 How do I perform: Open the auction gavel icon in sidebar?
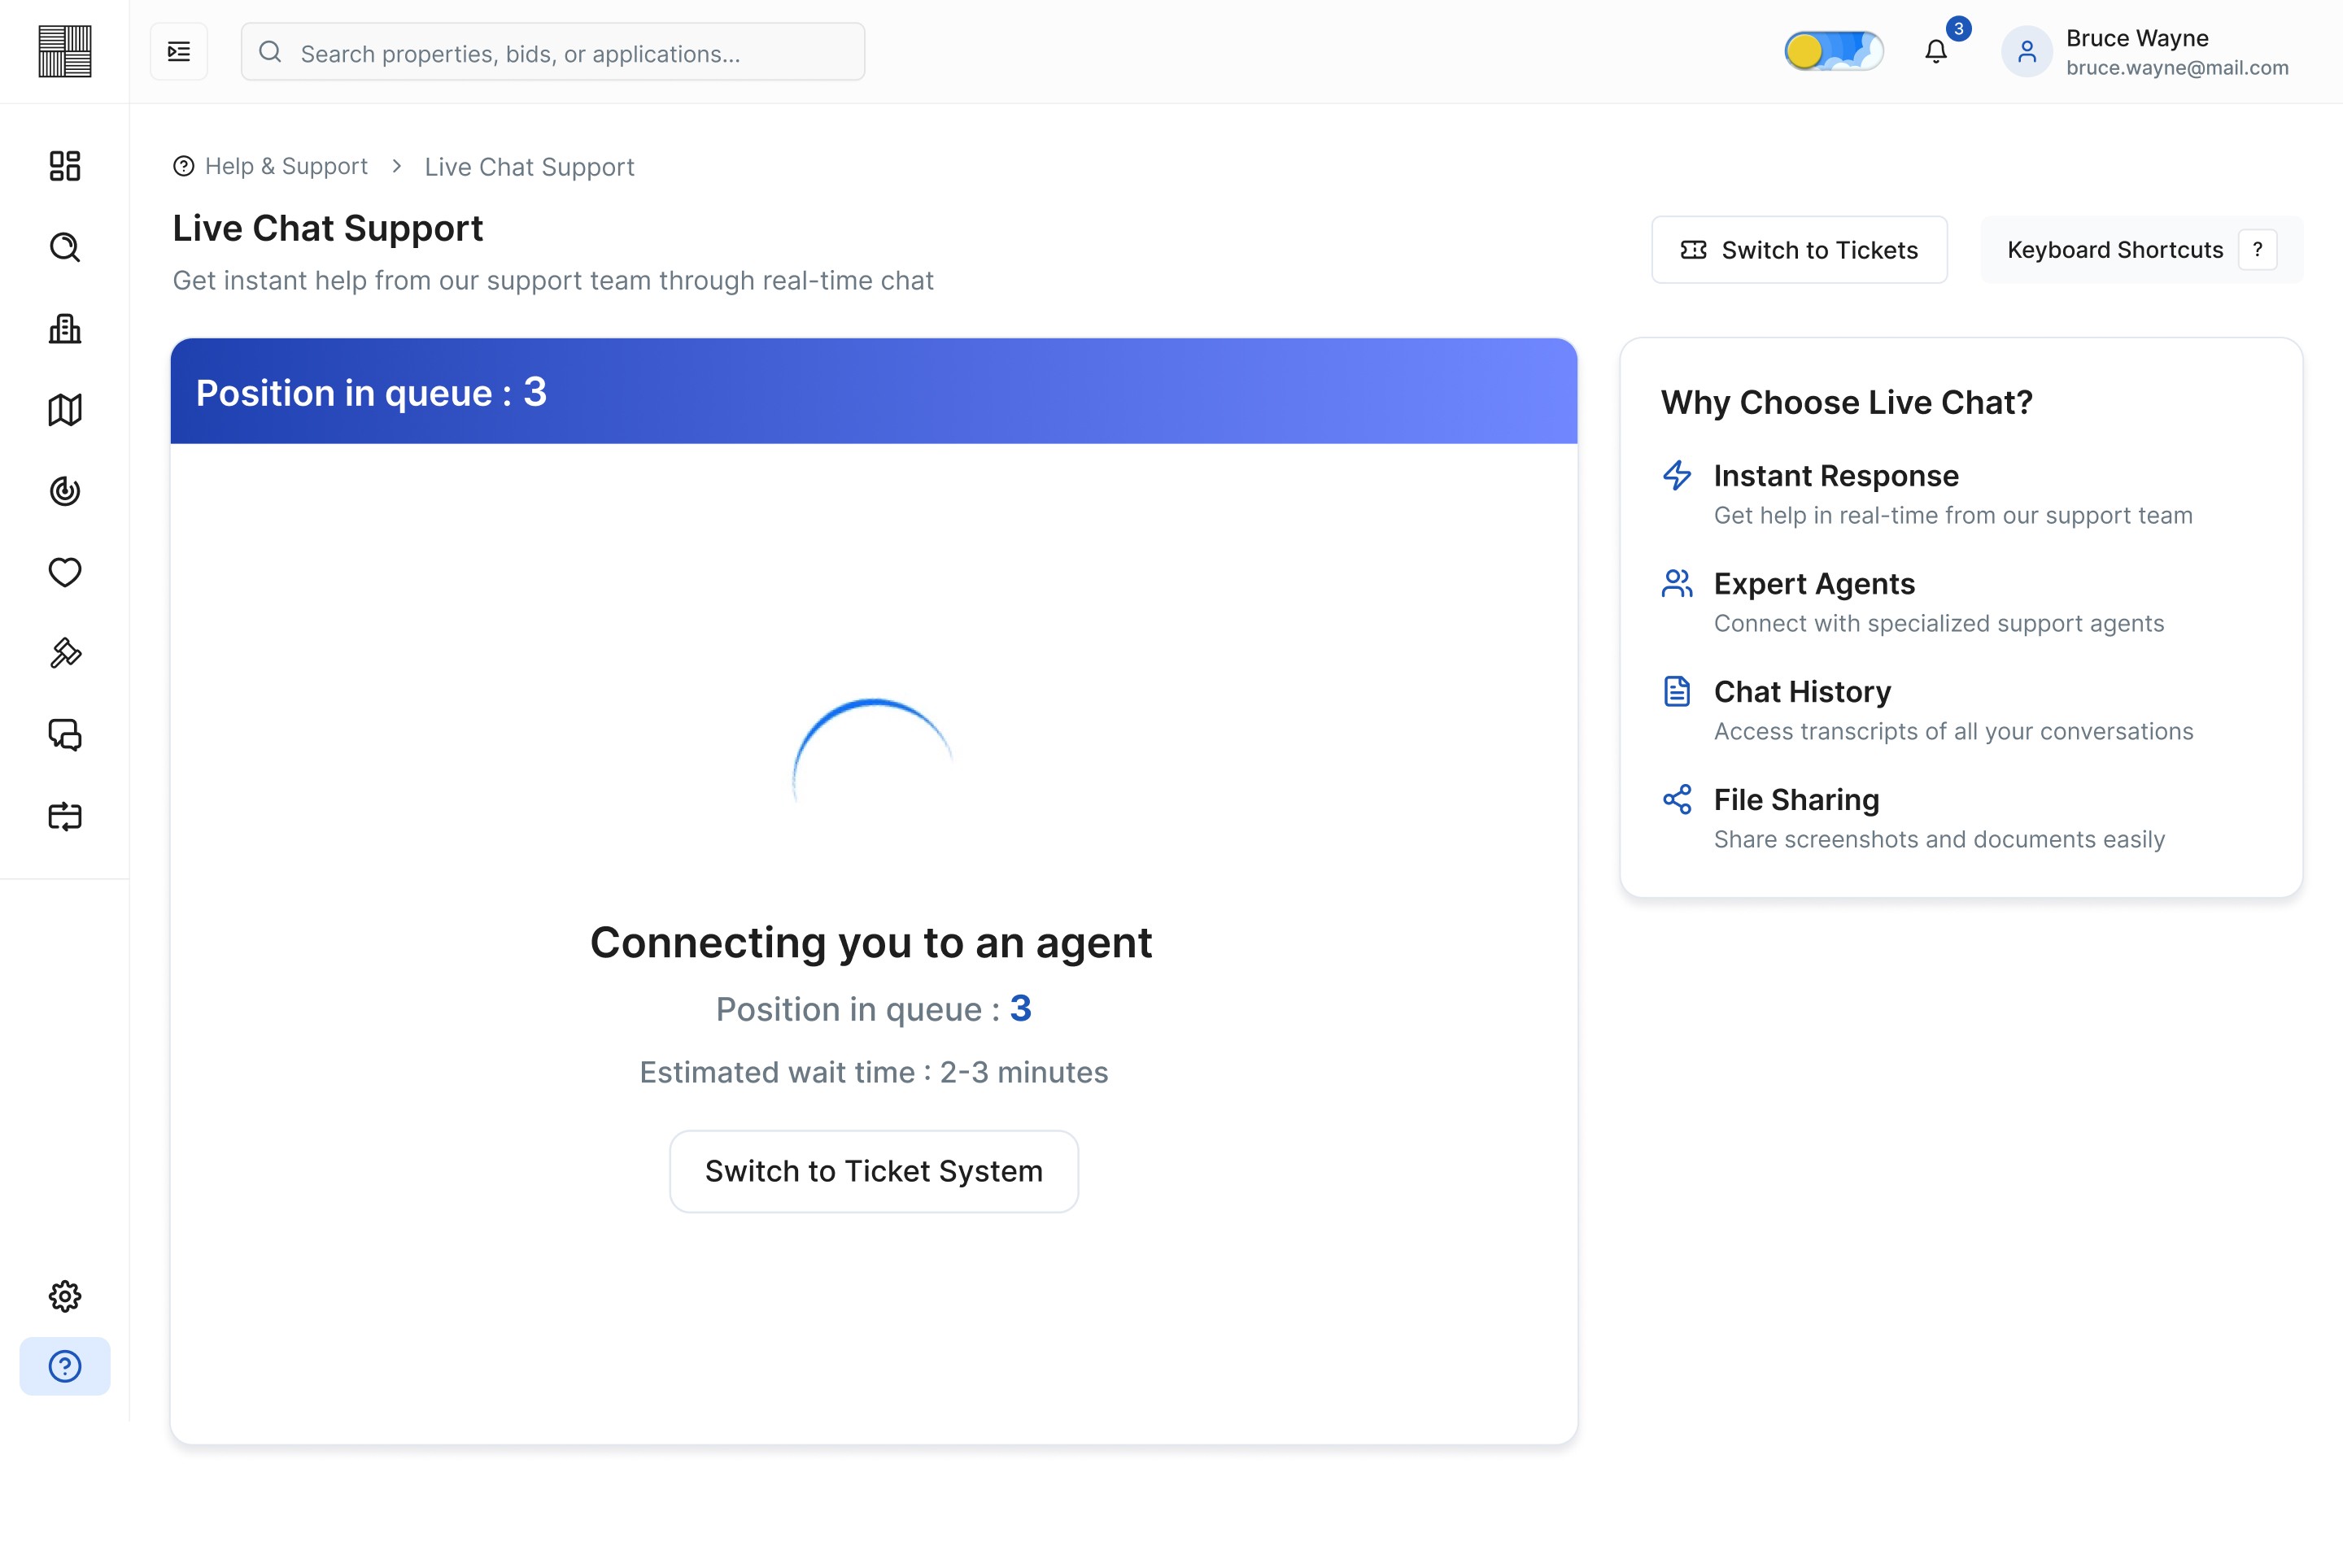pyautogui.click(x=65, y=653)
